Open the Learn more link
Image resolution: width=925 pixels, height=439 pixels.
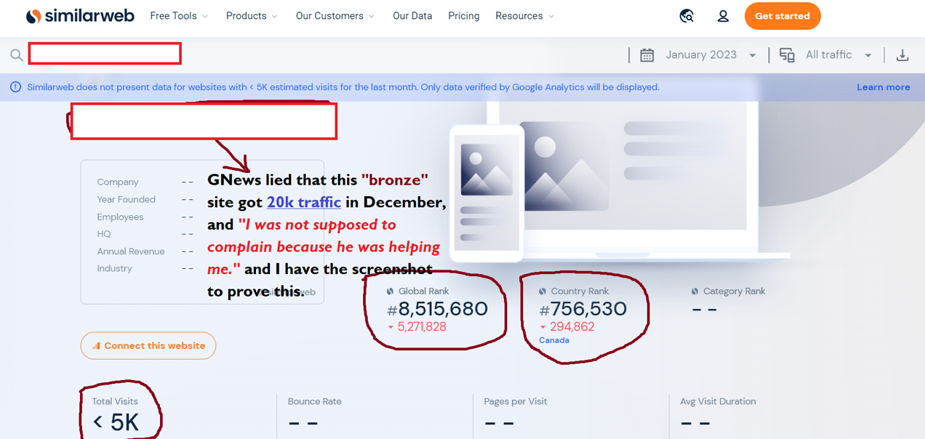(x=884, y=87)
